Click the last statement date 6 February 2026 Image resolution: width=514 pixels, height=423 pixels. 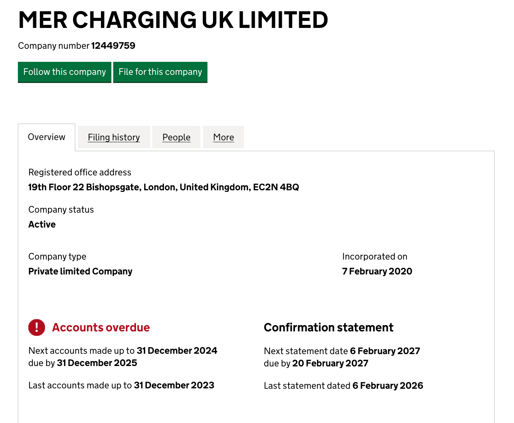[x=388, y=386]
